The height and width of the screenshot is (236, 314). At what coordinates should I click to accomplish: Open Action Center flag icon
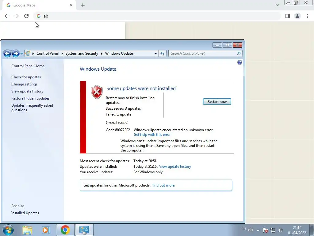266,230
